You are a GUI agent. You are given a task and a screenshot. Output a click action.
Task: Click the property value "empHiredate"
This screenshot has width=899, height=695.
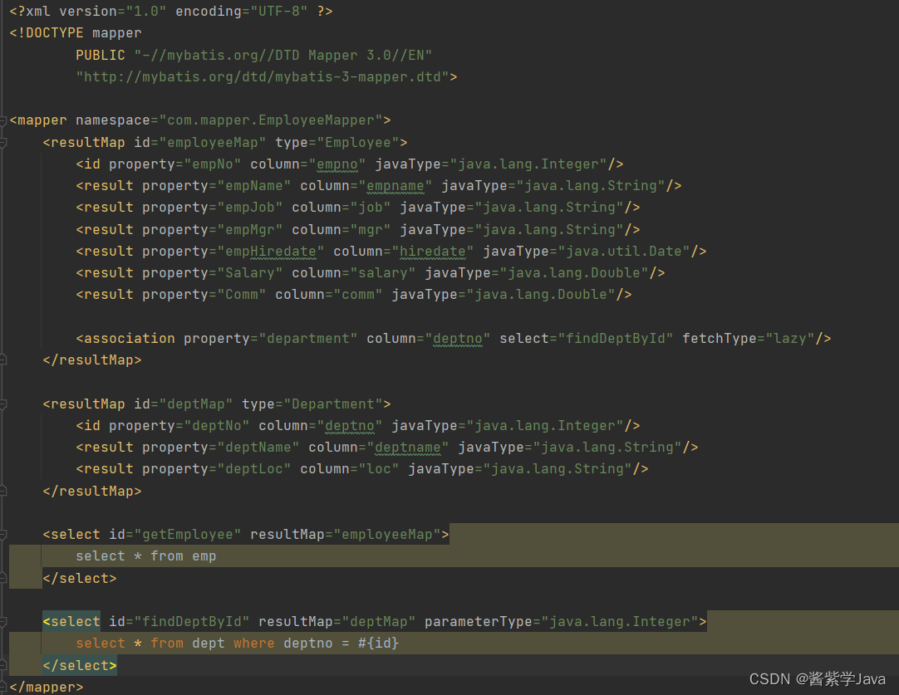(x=271, y=252)
